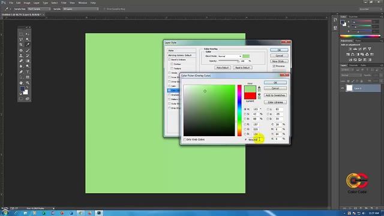This screenshot has height=216, width=384.
Task: Select the Move tool
Action: pos(28,34)
